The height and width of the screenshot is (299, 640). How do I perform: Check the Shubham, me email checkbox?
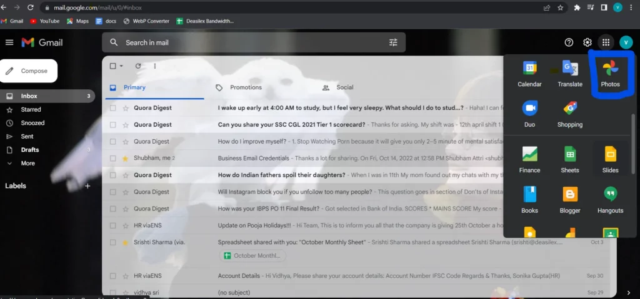tap(113, 159)
